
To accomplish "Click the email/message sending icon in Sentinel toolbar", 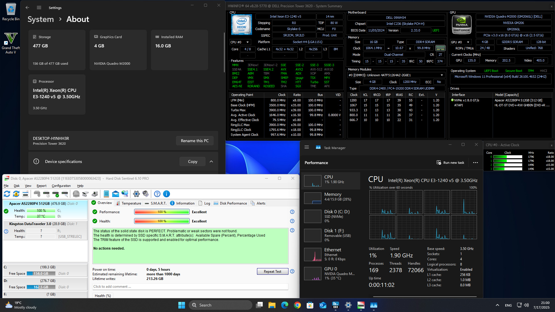I will pyautogui.click(x=116, y=194).
